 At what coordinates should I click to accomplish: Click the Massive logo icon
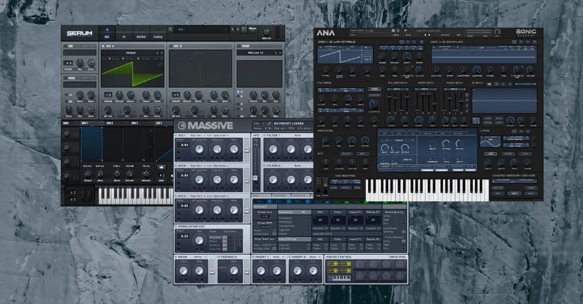182,125
